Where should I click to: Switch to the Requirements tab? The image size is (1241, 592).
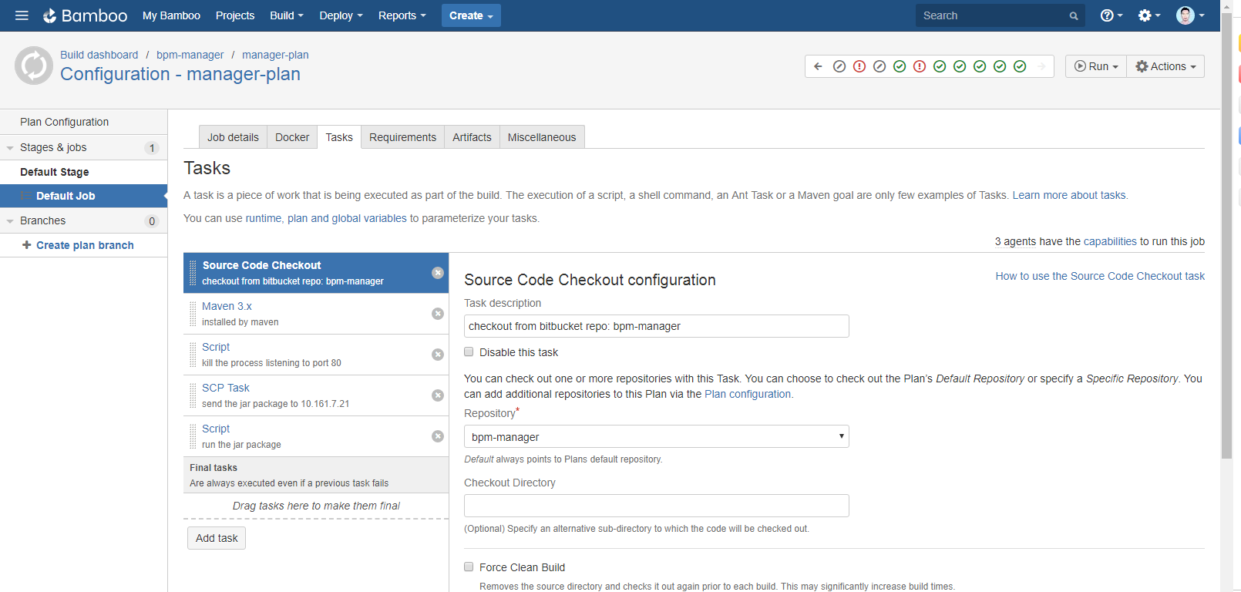point(402,137)
